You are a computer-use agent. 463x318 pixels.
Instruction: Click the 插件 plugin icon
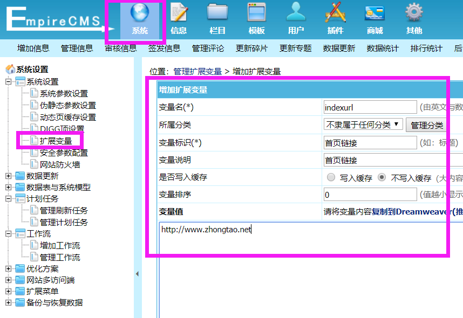coord(335,13)
